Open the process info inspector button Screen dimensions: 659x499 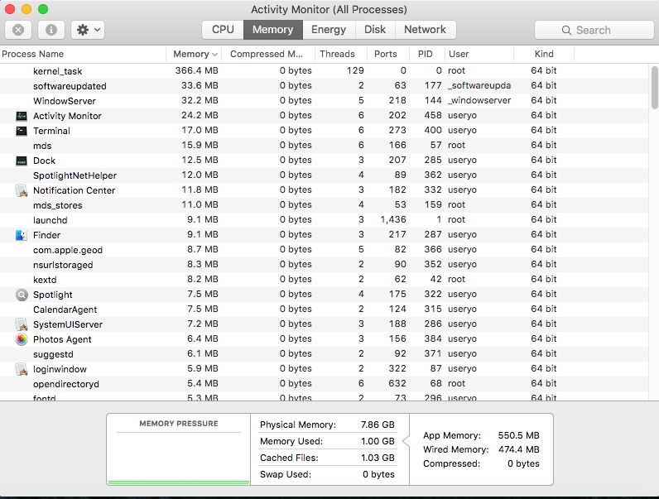[x=51, y=30]
